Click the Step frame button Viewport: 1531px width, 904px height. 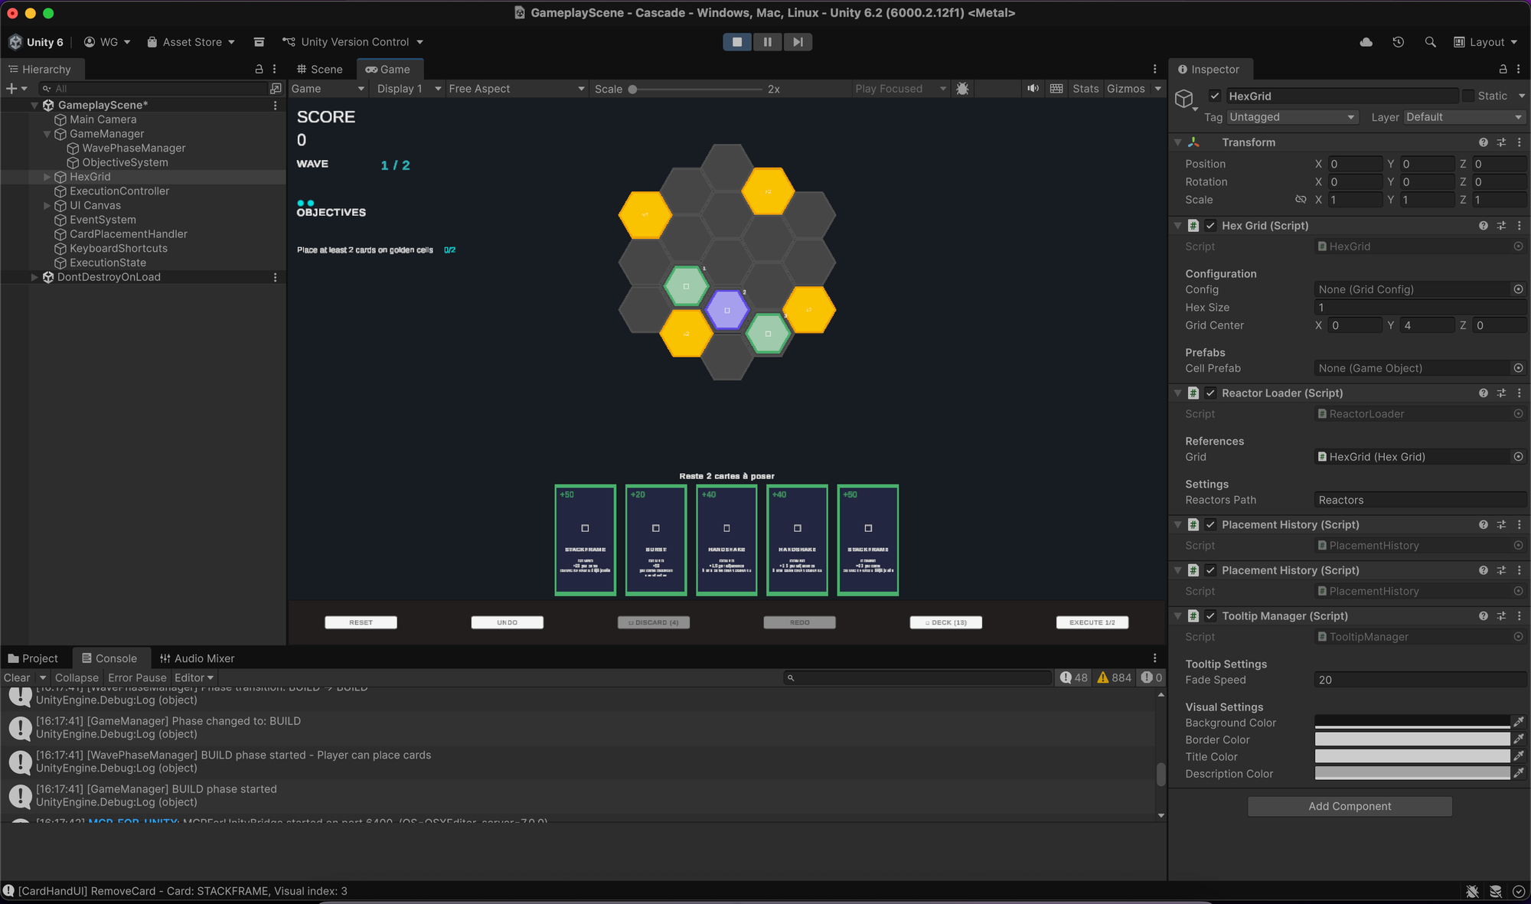pos(798,42)
